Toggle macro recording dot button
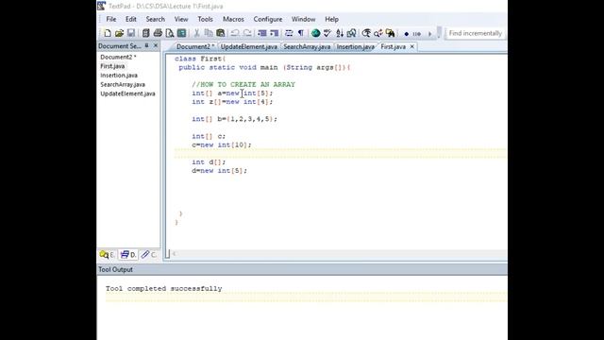The image size is (604, 340). click(406, 34)
